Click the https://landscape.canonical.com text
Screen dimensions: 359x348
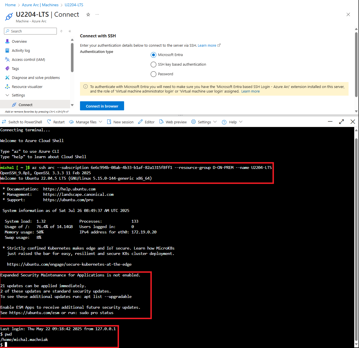pos(78,194)
